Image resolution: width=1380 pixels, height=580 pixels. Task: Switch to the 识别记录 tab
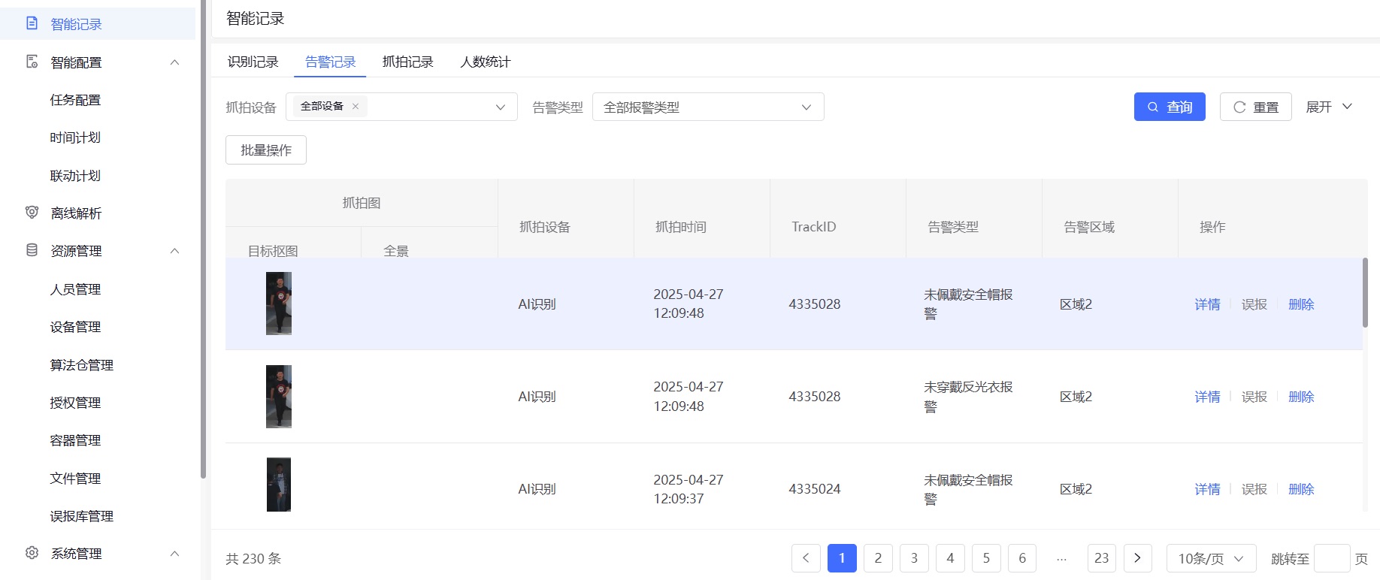pyautogui.click(x=253, y=62)
